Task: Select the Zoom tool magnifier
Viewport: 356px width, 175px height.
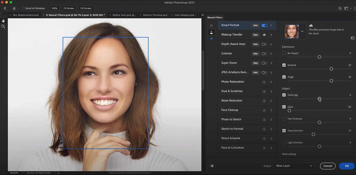Action: coord(3,27)
